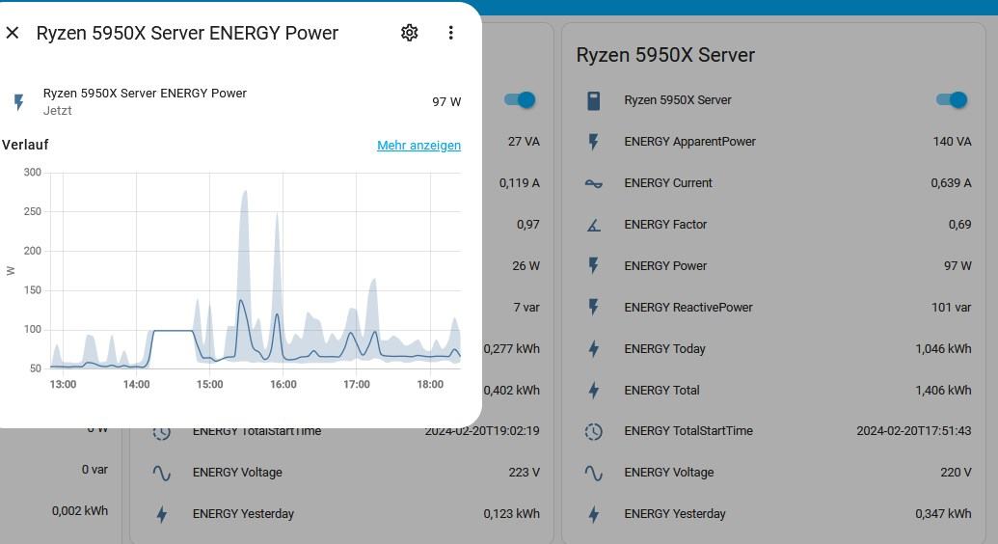Click the '101 var' value
Screen dimensions: 998x544
[x=951, y=307]
